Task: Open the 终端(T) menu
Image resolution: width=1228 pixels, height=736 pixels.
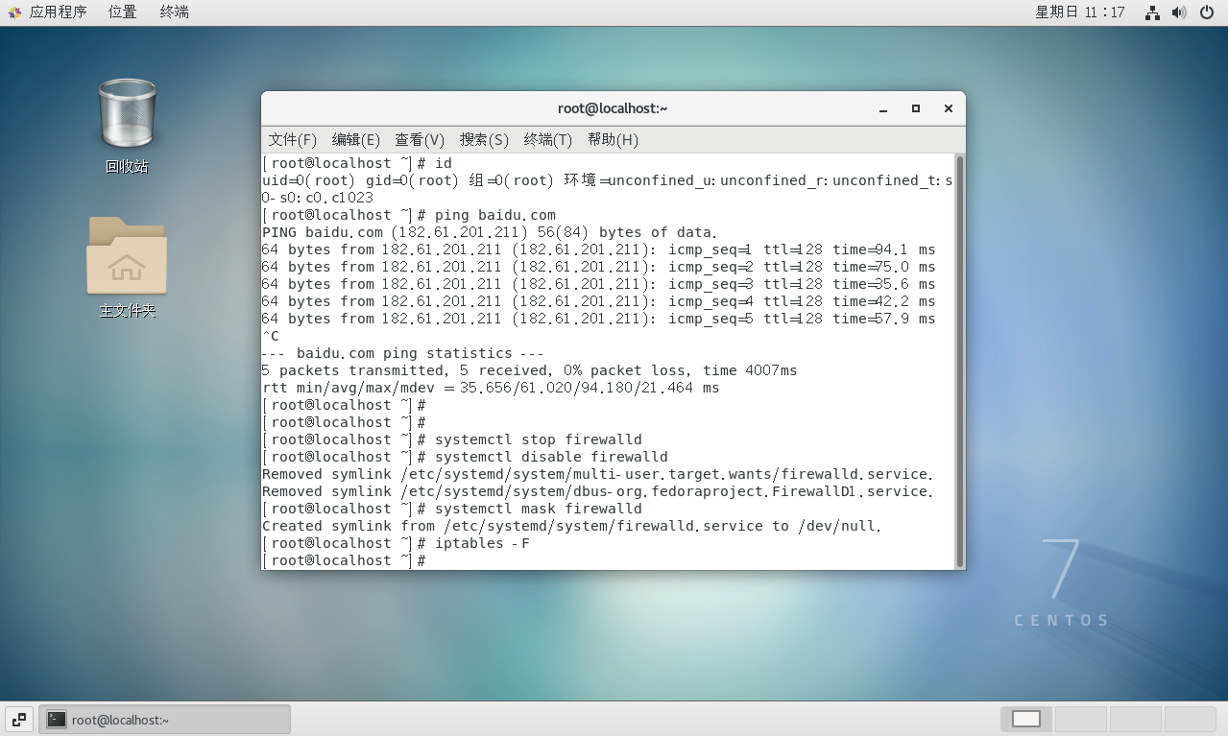Action: [547, 139]
